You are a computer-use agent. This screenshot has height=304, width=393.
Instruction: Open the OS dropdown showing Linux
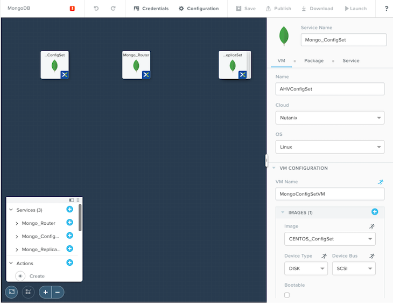coord(330,147)
